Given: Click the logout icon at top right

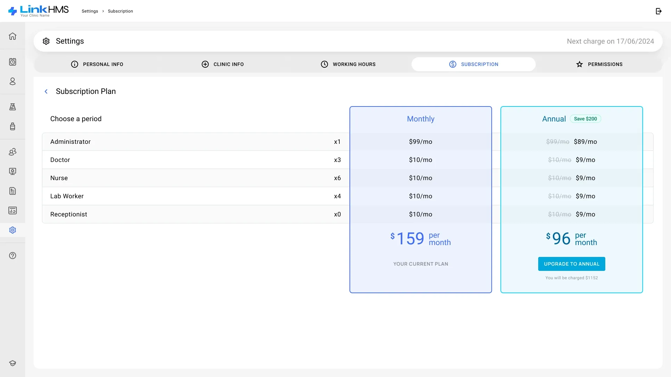Looking at the screenshot, I should coord(659,11).
